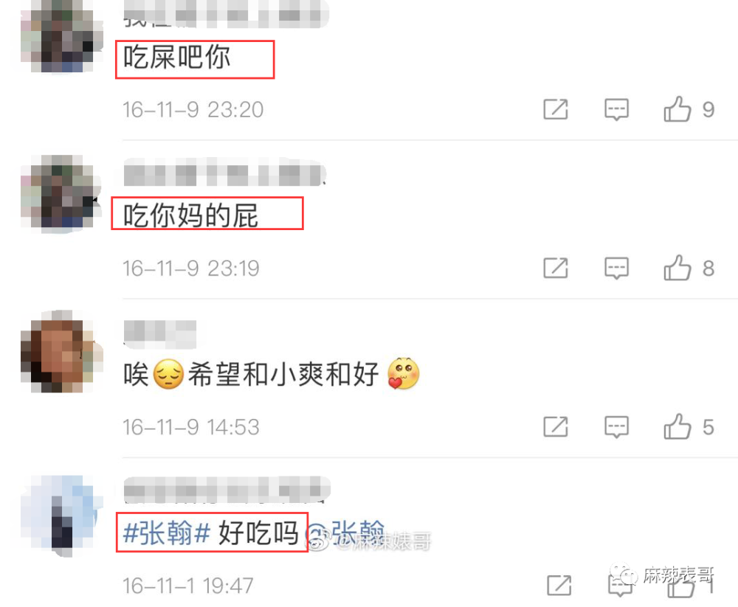738x607 pixels.
Task: Open the @张翰 mention link
Action: [x=345, y=533]
